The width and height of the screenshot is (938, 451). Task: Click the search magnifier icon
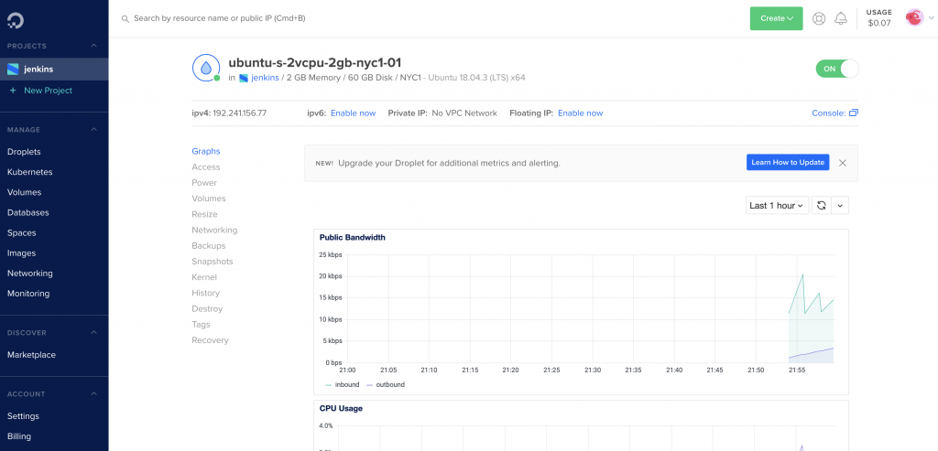pos(125,19)
